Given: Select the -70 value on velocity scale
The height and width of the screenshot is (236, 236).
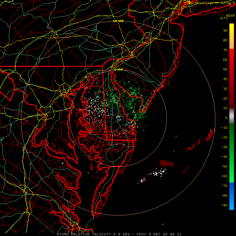Looking at the screenshot, I should pos(224,186).
